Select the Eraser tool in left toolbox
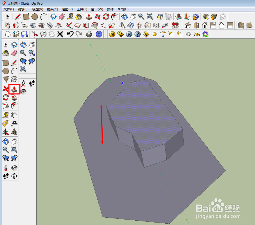This screenshot has width=255, height=225. pos(14,53)
